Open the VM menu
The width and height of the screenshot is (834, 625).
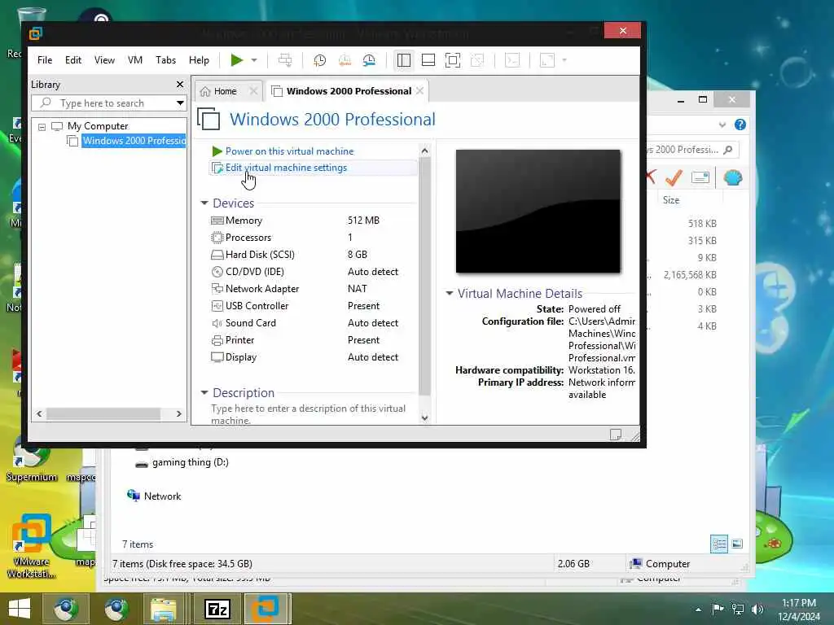tap(135, 60)
